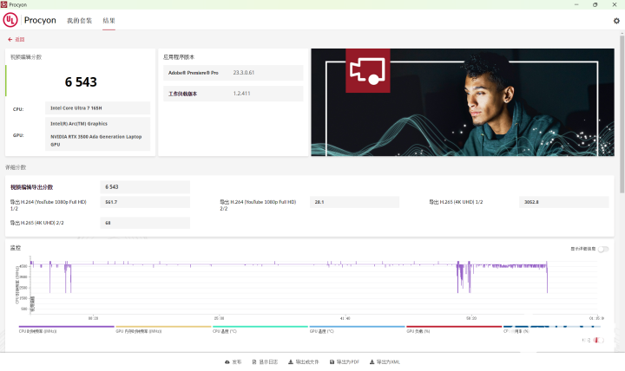Toggle CPU 温度 legend series
This screenshot has width=625, height=371.
[226, 330]
